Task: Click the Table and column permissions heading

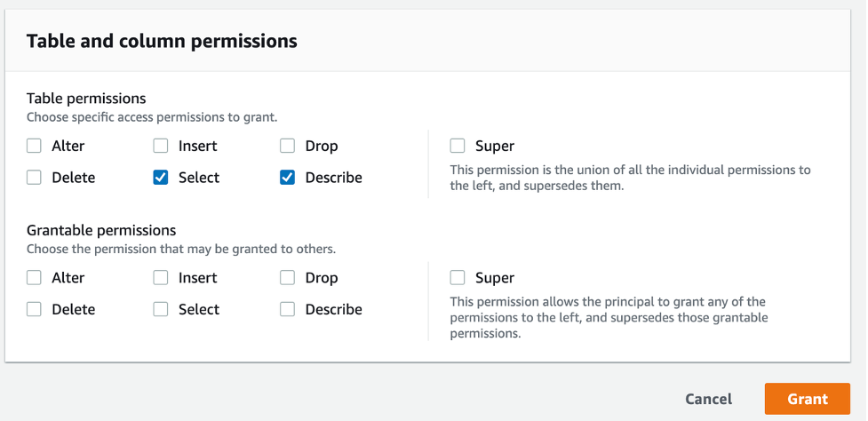Action: click(162, 41)
